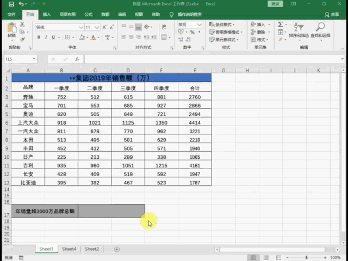Click the decrease indent icon
This screenshot has height=261, width=348.
tap(146, 37)
